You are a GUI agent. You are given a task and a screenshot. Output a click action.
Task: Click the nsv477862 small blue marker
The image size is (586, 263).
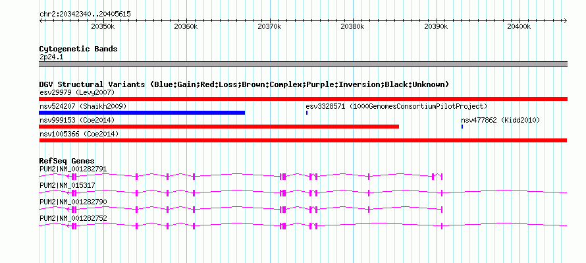tap(462, 127)
